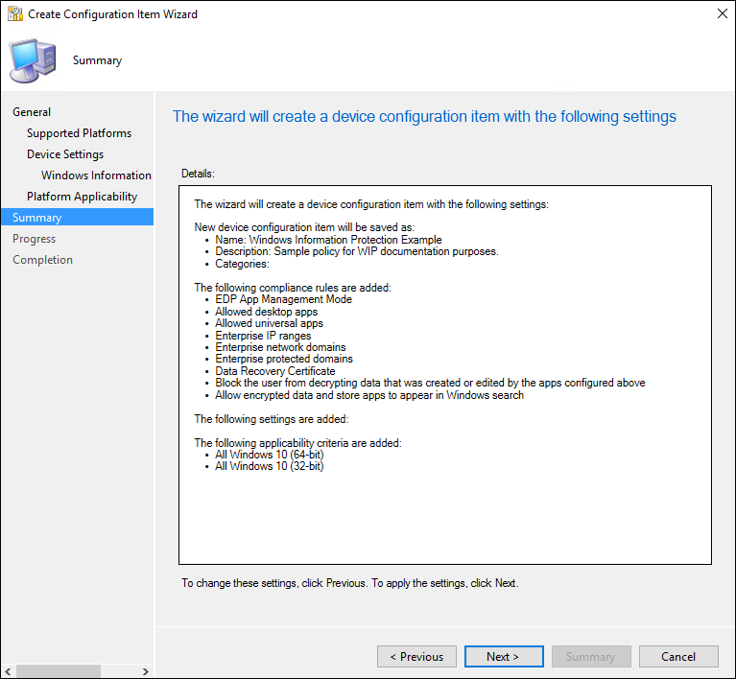Click the disabled Summary button

point(591,657)
